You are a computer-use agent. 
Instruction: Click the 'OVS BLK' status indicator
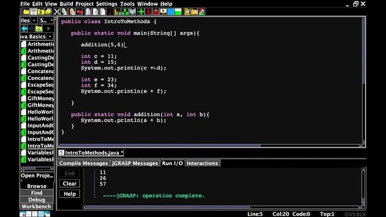pos(355,215)
